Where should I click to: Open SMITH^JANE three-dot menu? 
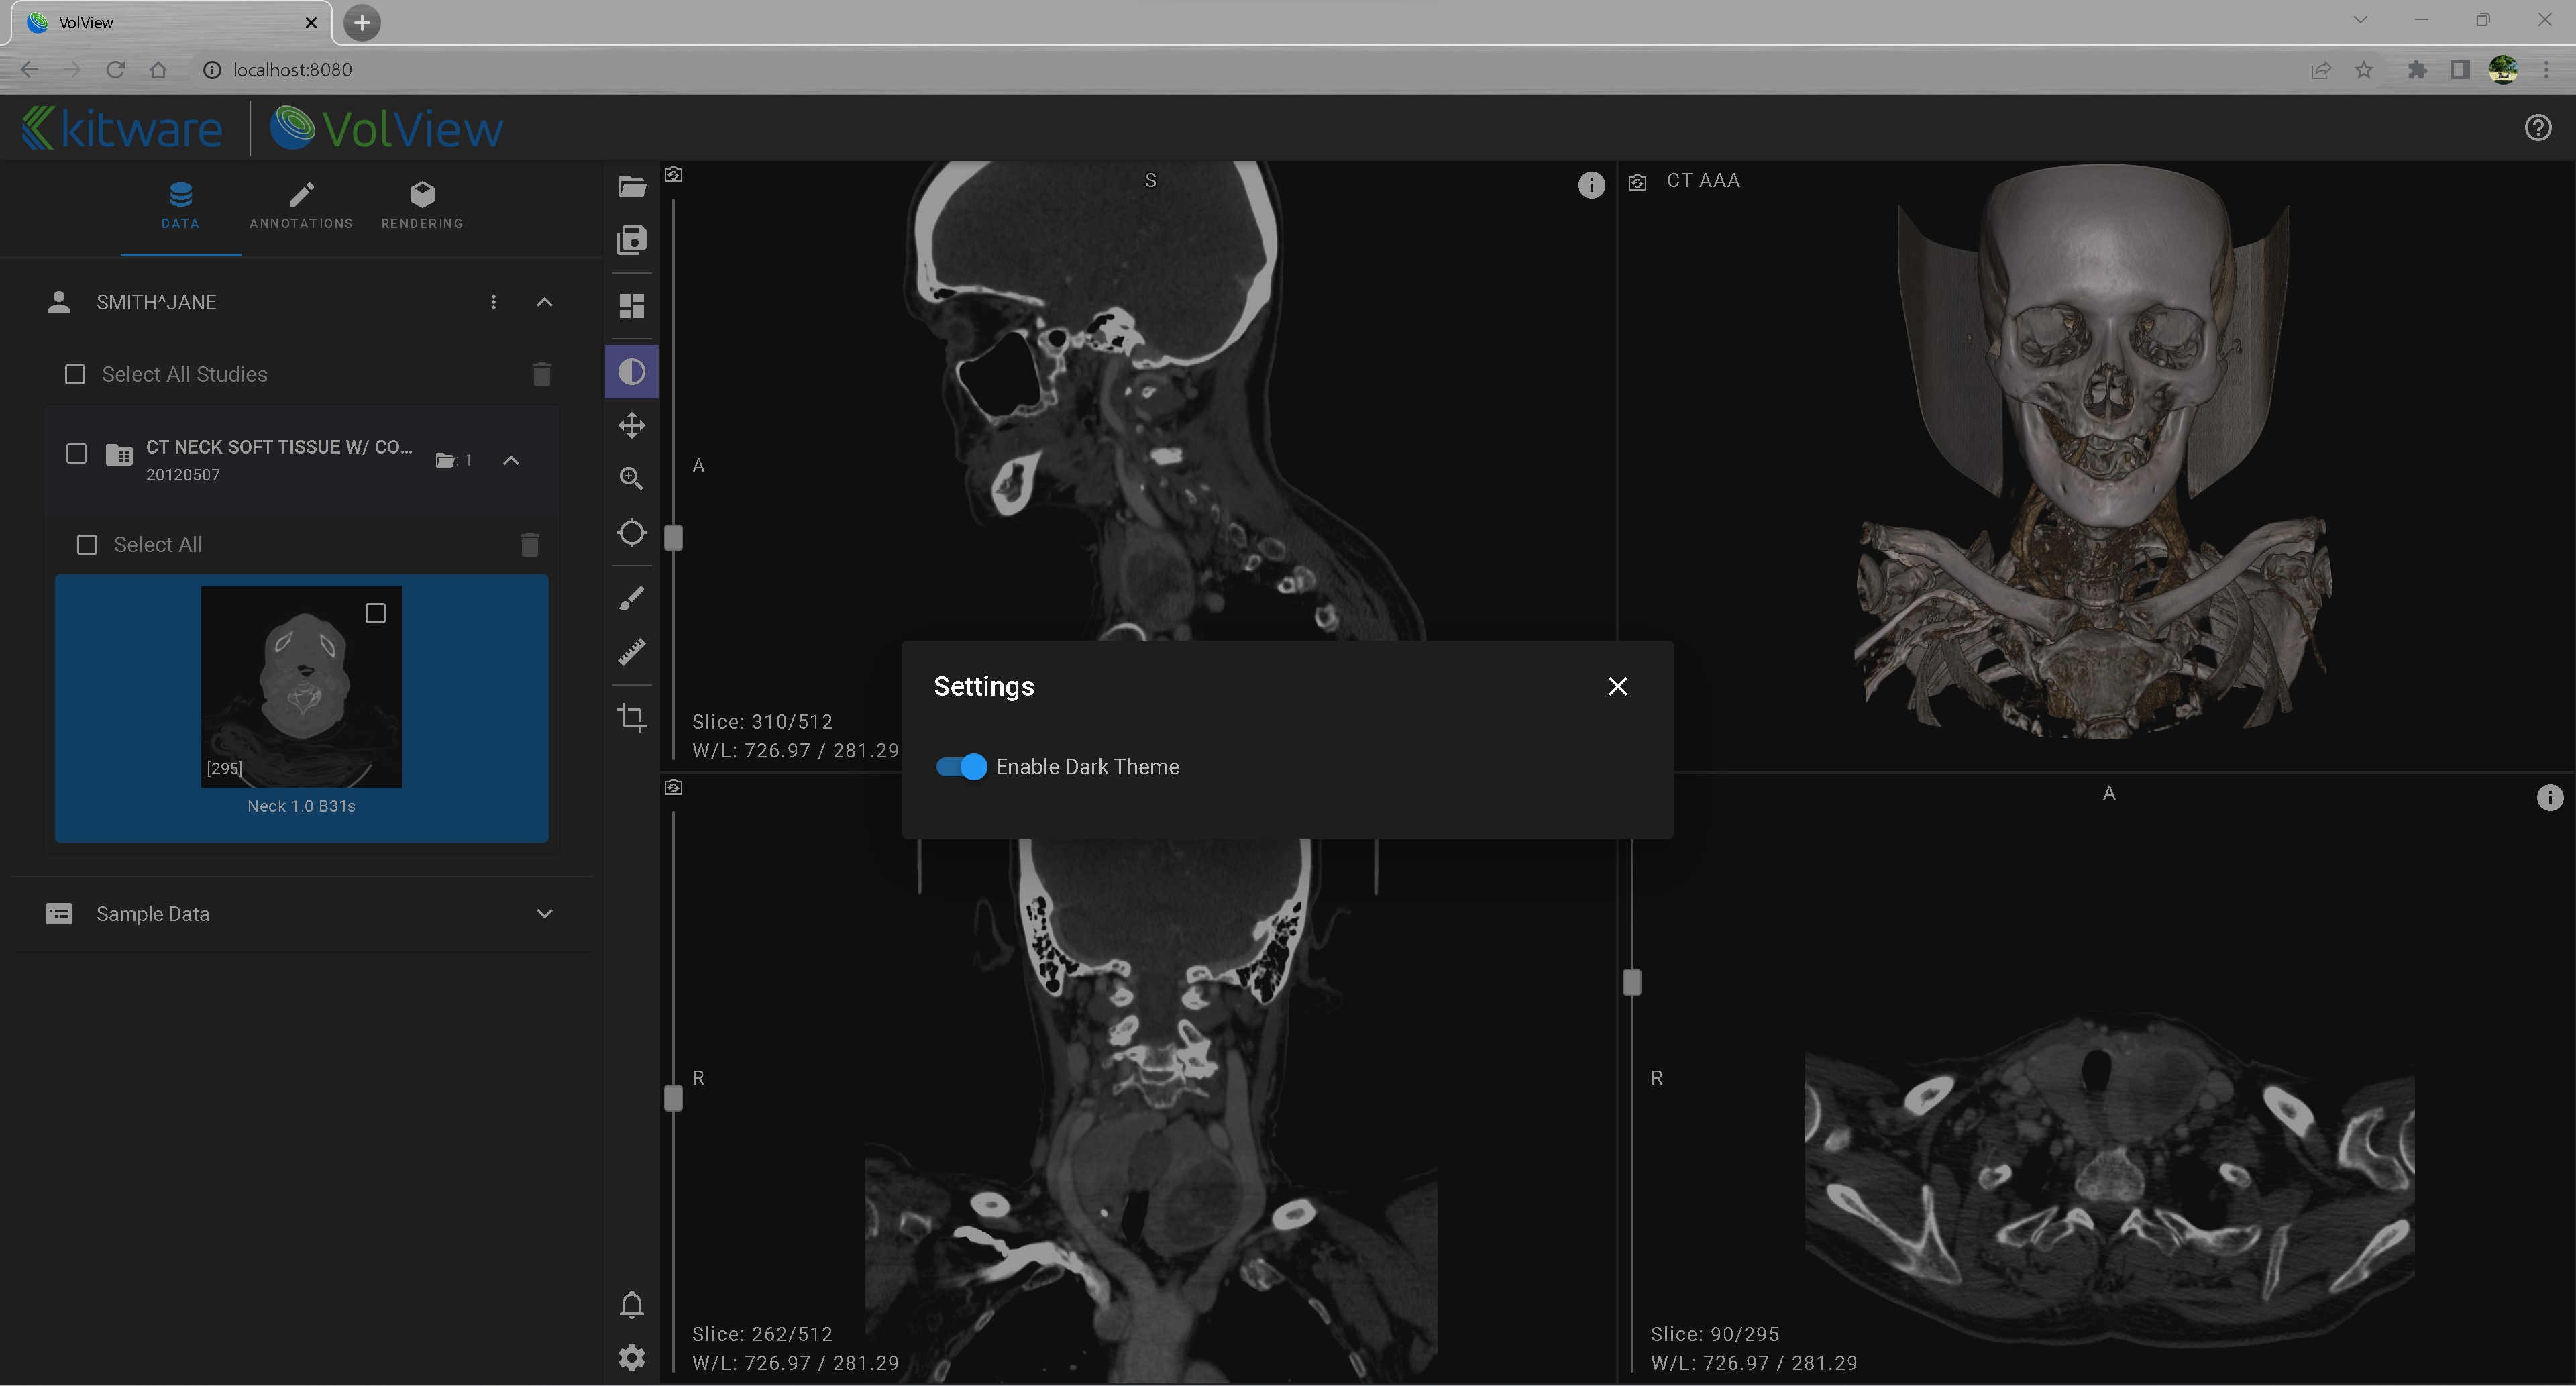tap(493, 302)
